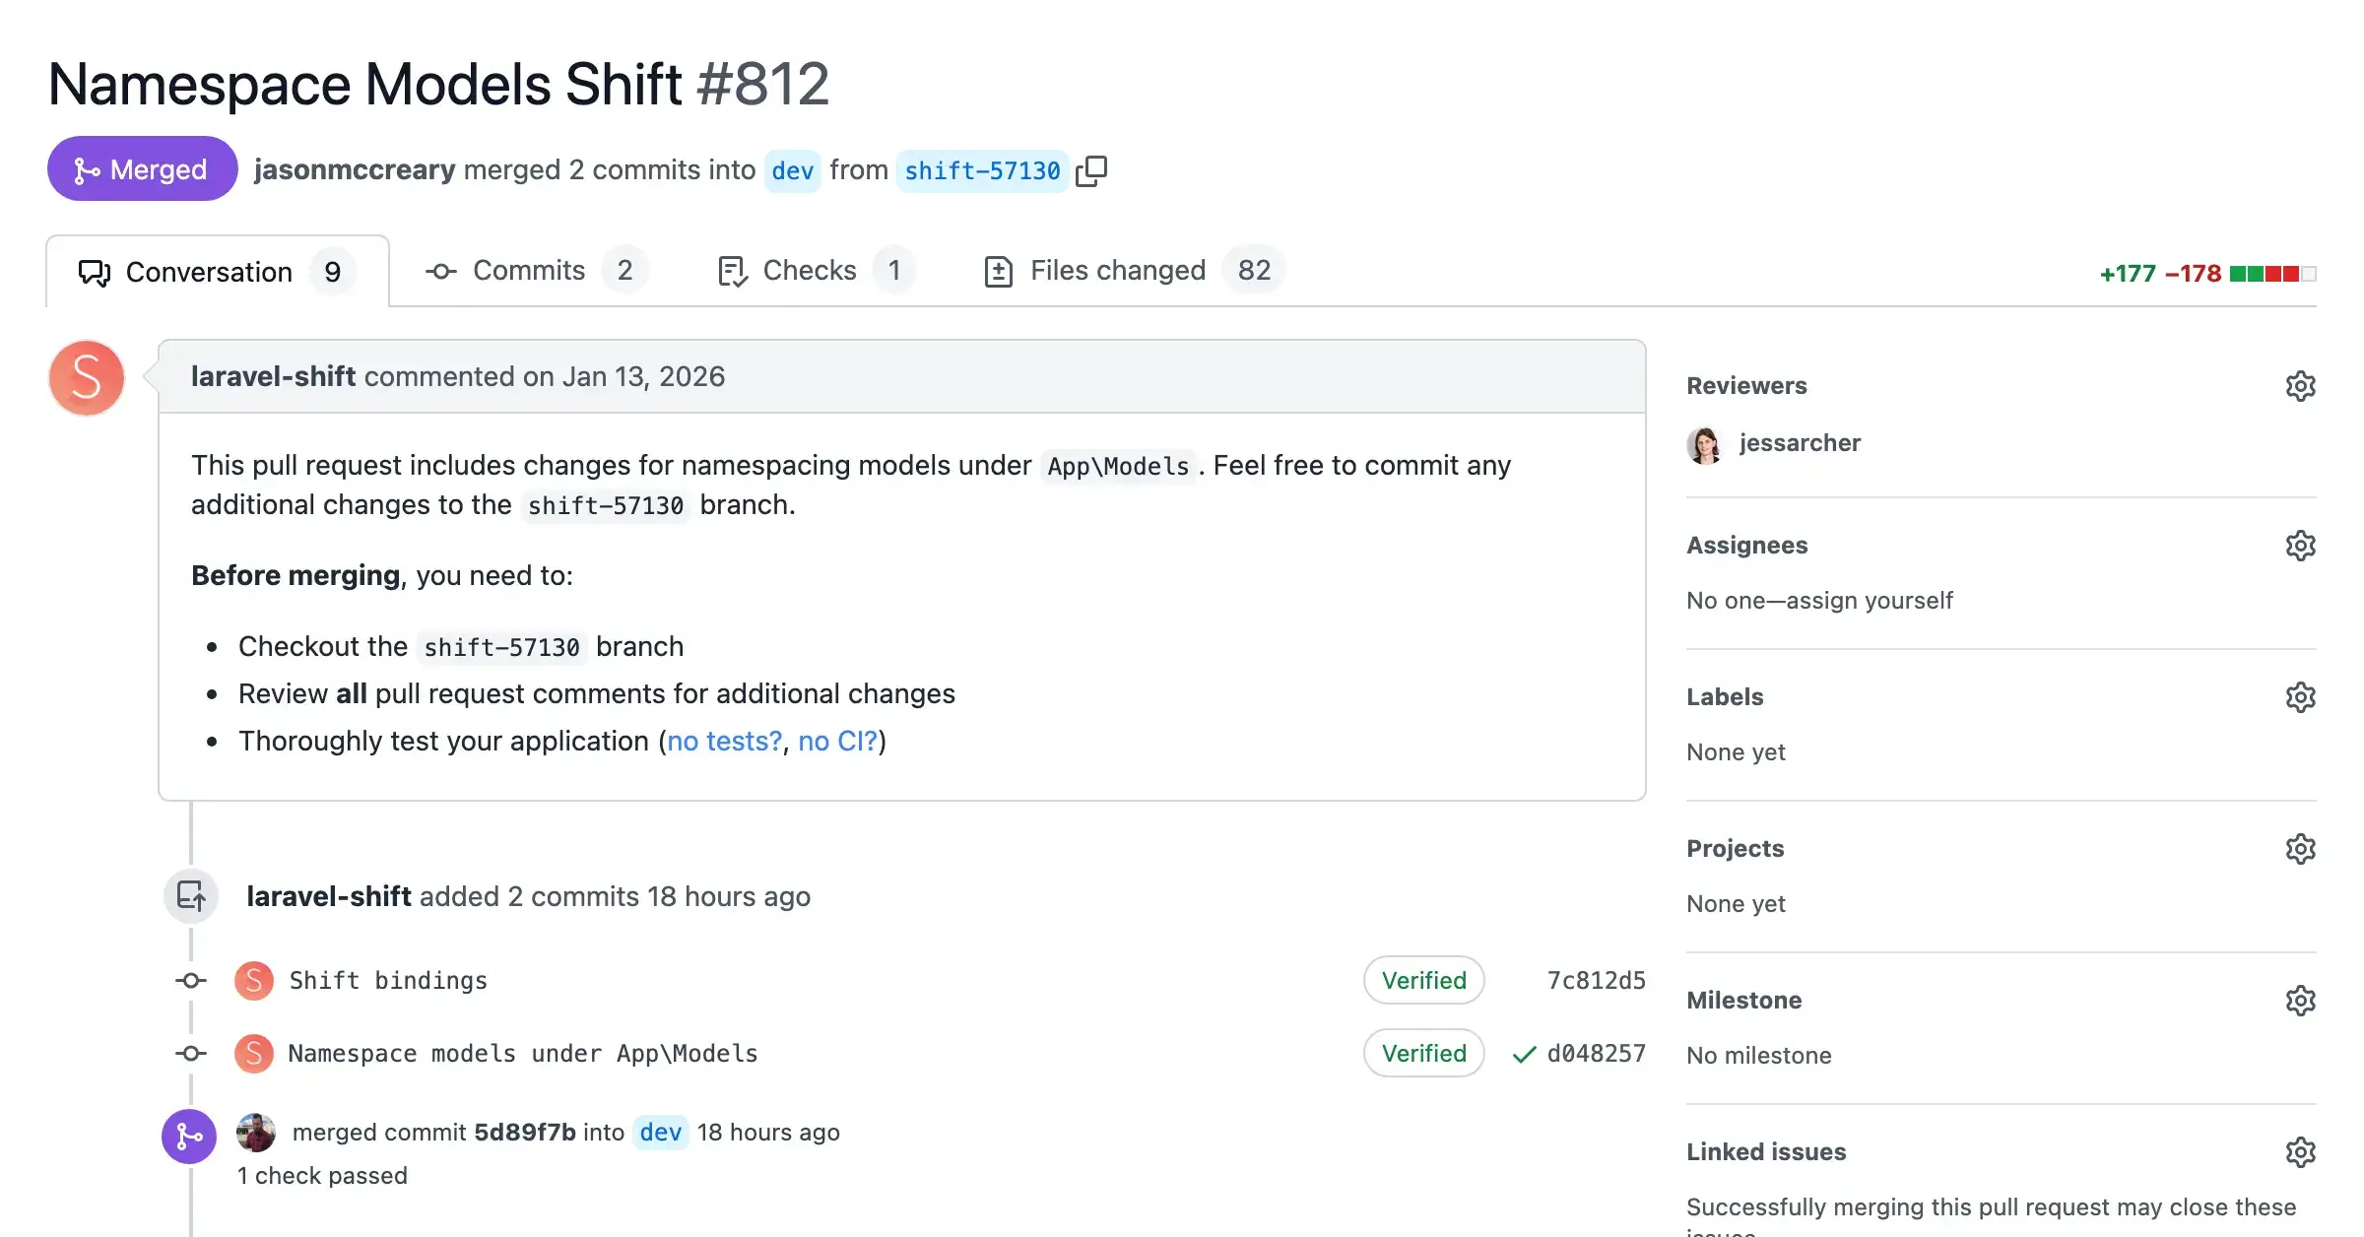This screenshot has width=2364, height=1237.
Task: Open the Commits tab
Action: tap(528, 270)
